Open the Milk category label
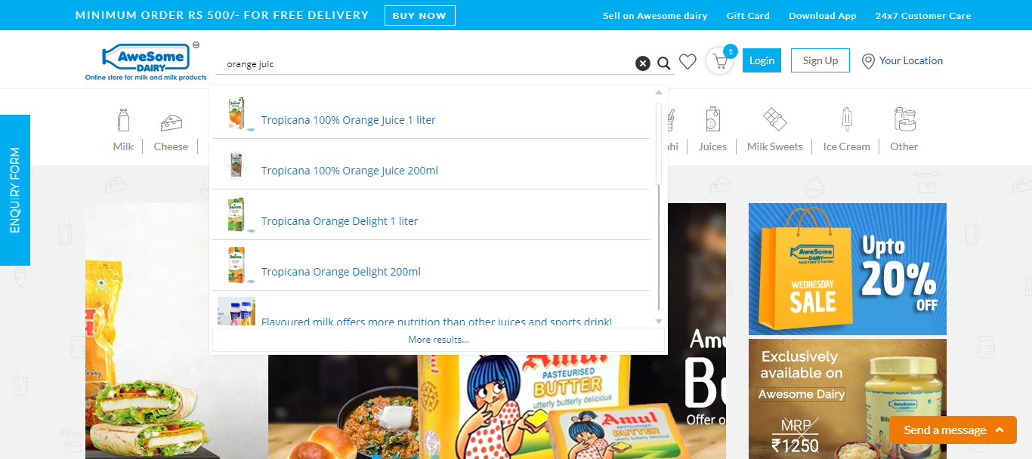Screen dimensions: 1032x459 tap(123, 146)
